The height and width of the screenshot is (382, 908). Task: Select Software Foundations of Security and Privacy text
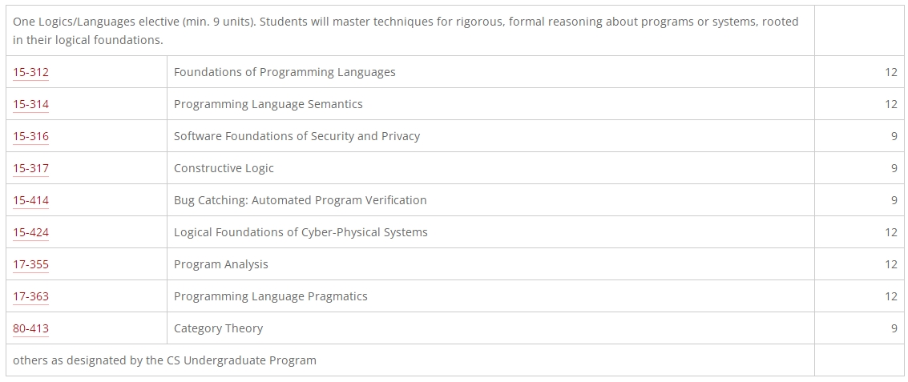point(297,136)
